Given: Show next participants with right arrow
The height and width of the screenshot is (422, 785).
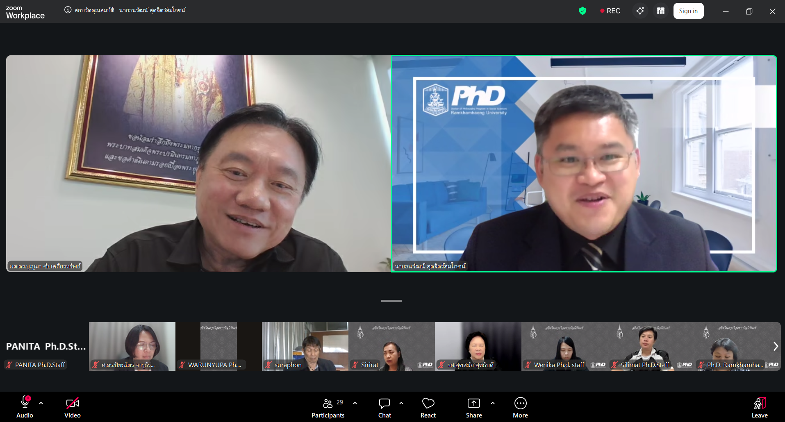Looking at the screenshot, I should coord(775,346).
